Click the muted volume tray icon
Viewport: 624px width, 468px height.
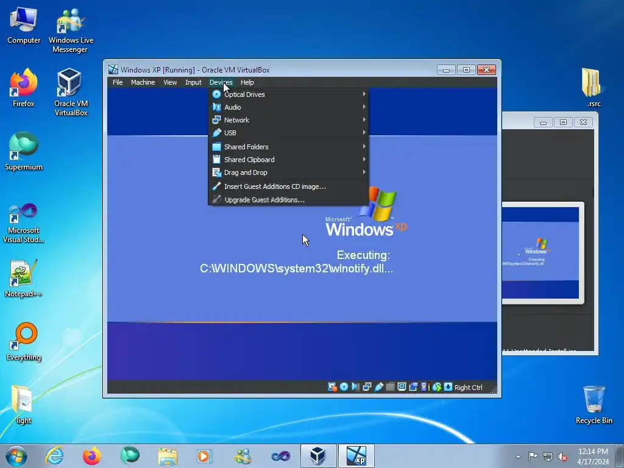(562, 456)
